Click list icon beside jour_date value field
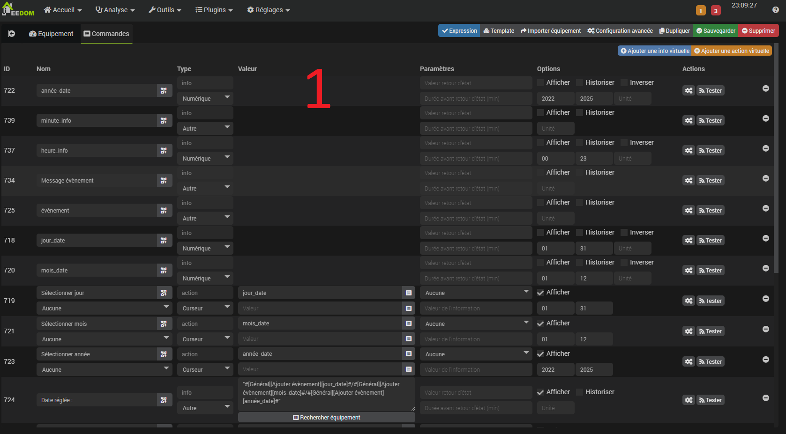The height and width of the screenshot is (434, 786). coord(409,293)
